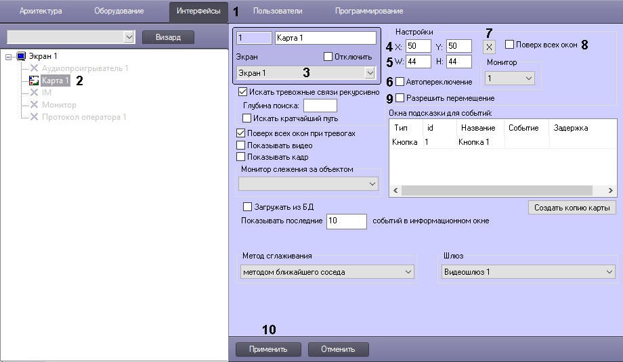Click the X icon beside Протокол оператора 1
Screen dimensions: 623x362
coord(34,117)
